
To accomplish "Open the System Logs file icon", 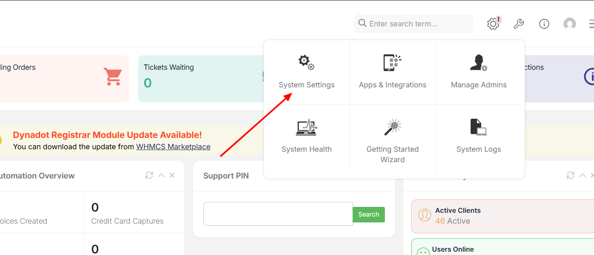I will pyautogui.click(x=479, y=127).
